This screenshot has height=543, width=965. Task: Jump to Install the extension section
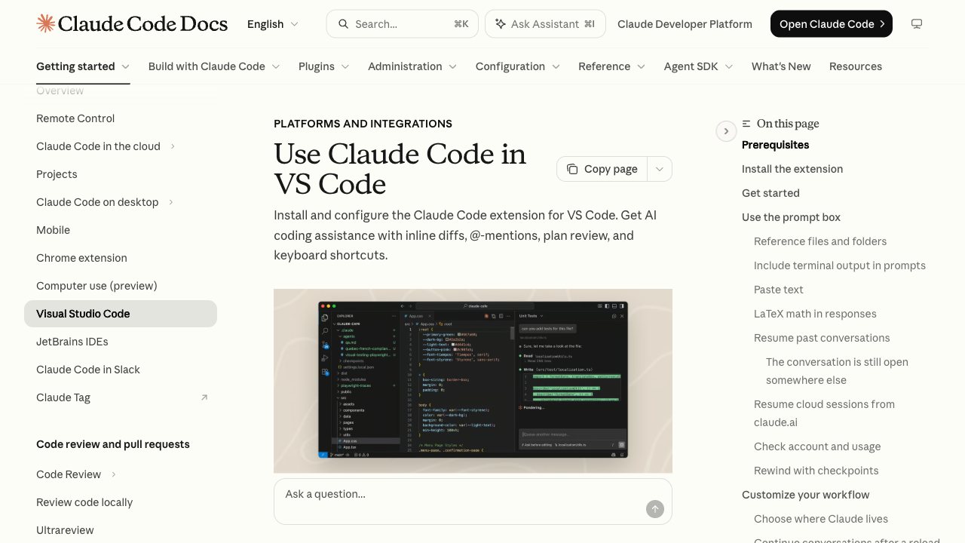pos(792,169)
